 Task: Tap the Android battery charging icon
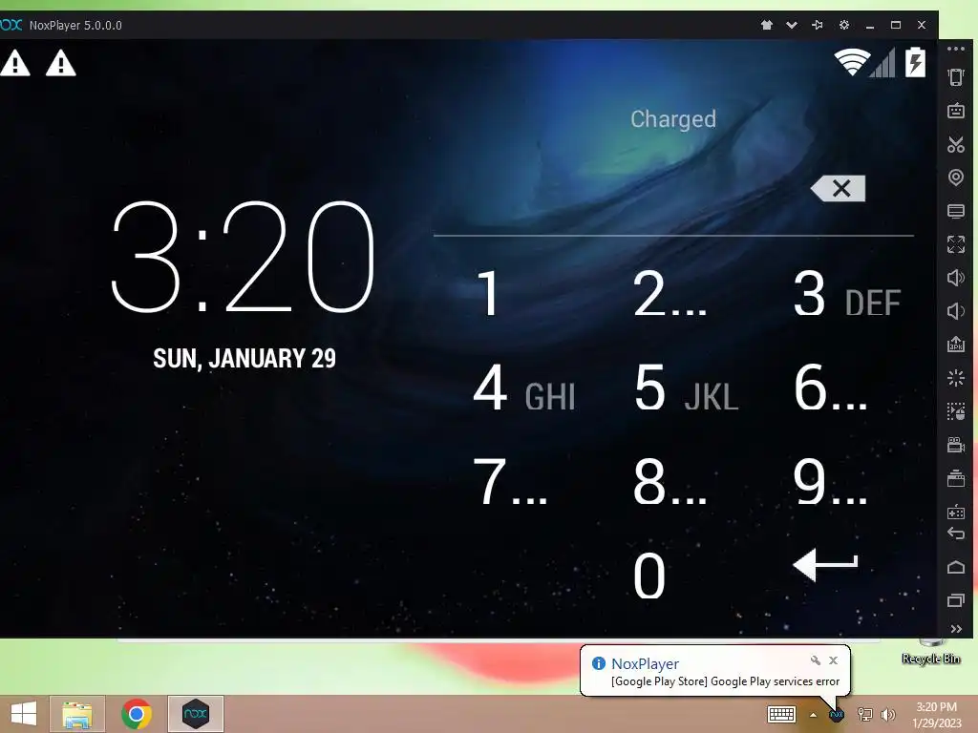915,62
